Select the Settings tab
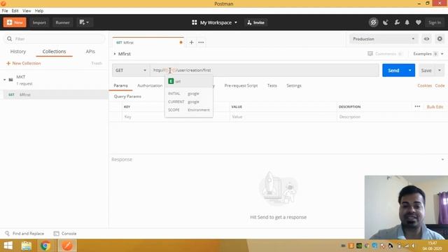The image size is (448, 252). (x=294, y=85)
